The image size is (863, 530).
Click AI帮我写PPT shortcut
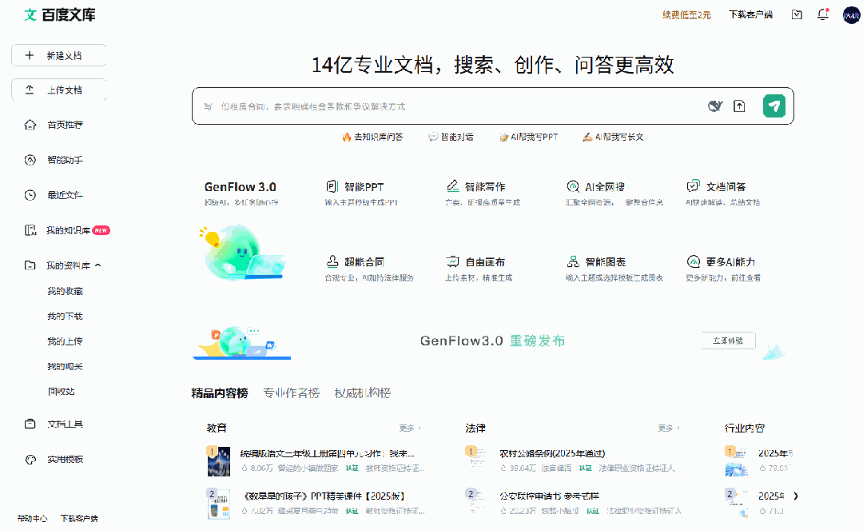tap(528, 137)
